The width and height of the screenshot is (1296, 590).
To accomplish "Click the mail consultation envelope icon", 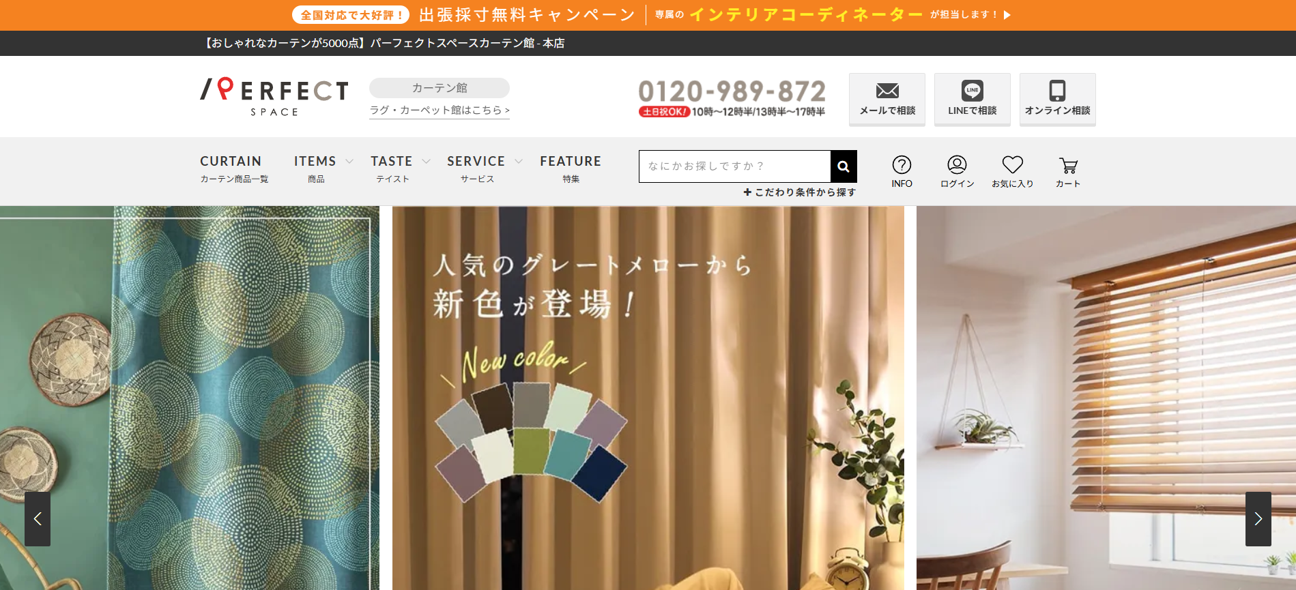I will (x=887, y=91).
